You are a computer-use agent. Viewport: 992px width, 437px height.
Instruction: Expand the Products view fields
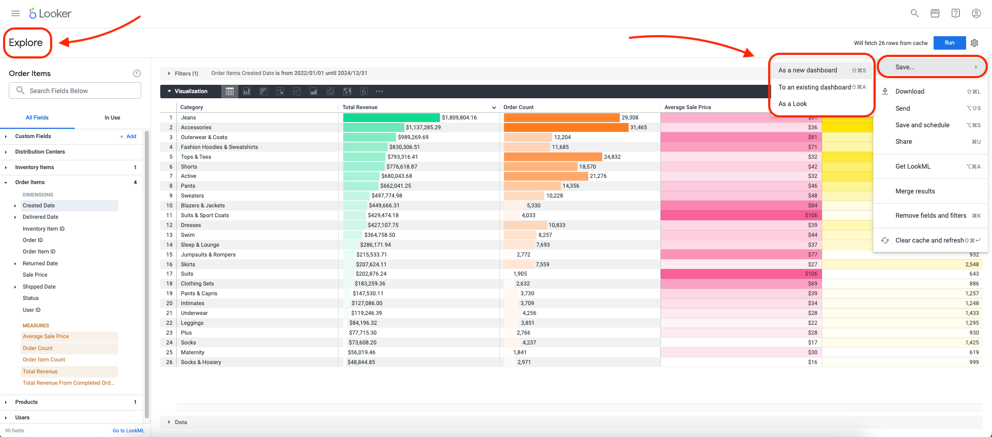[x=71, y=402]
